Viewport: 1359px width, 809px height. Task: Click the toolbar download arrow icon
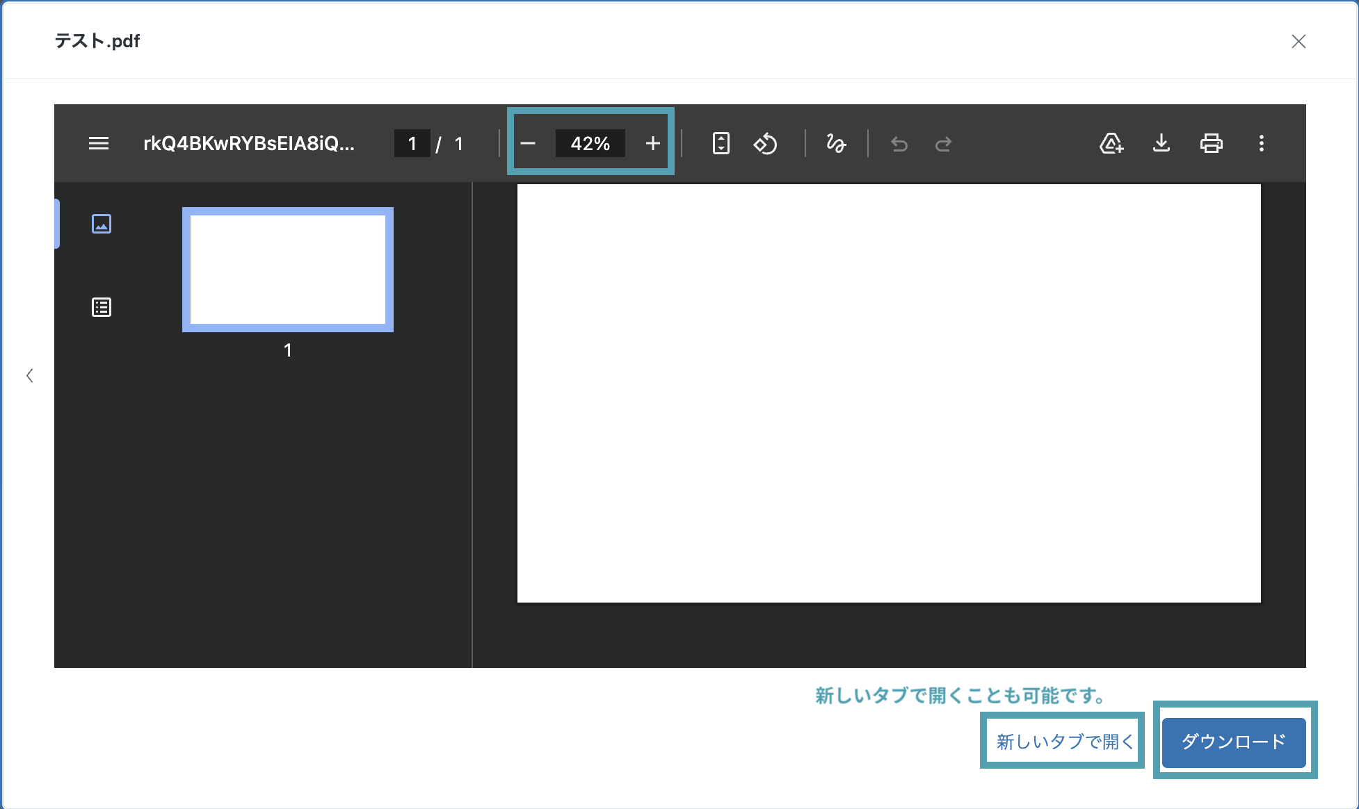pos(1161,143)
